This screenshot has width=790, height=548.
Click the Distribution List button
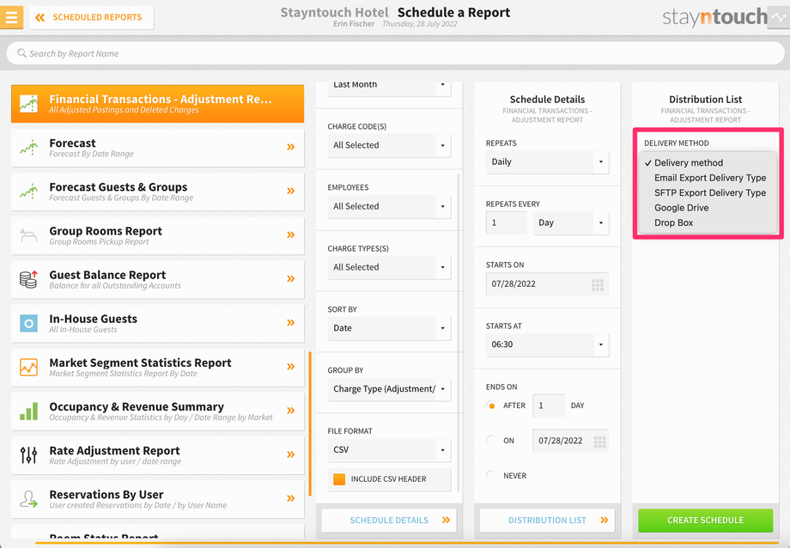coord(547,521)
